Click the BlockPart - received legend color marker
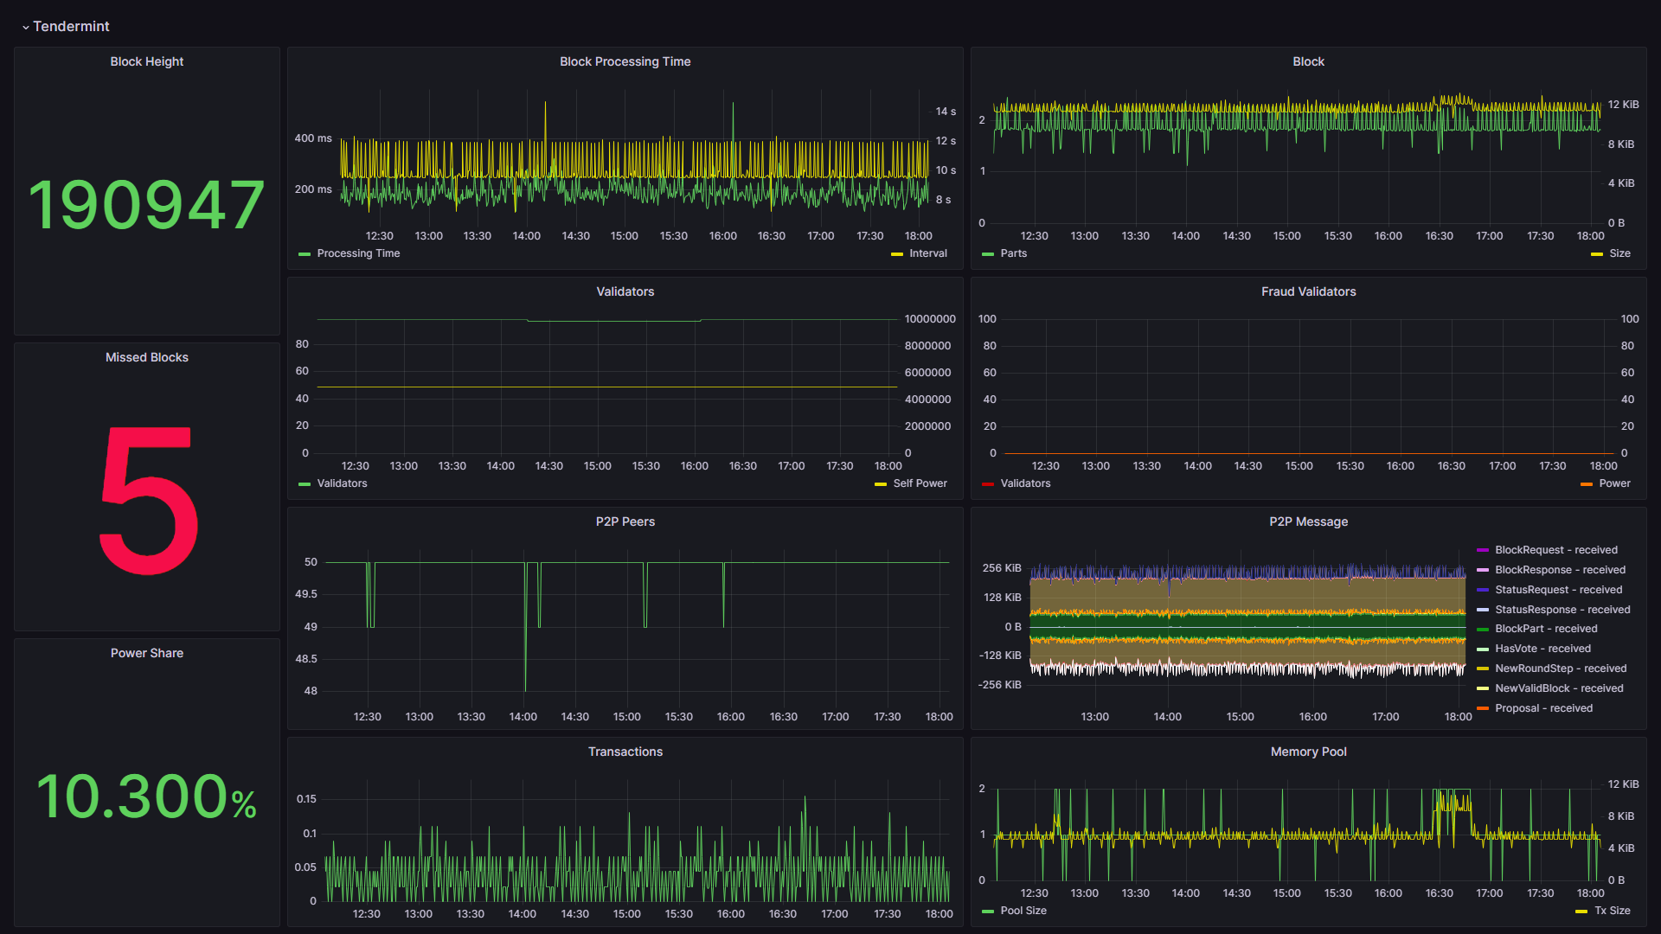The width and height of the screenshot is (1661, 934). [x=1483, y=629]
